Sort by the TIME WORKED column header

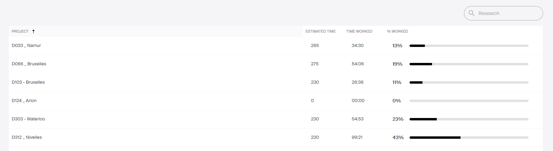tap(359, 31)
